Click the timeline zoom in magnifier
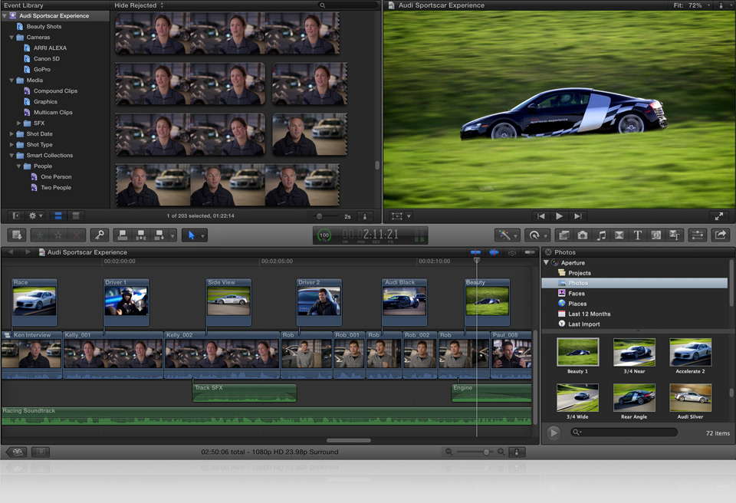The height and width of the screenshot is (503, 736). coord(501,452)
